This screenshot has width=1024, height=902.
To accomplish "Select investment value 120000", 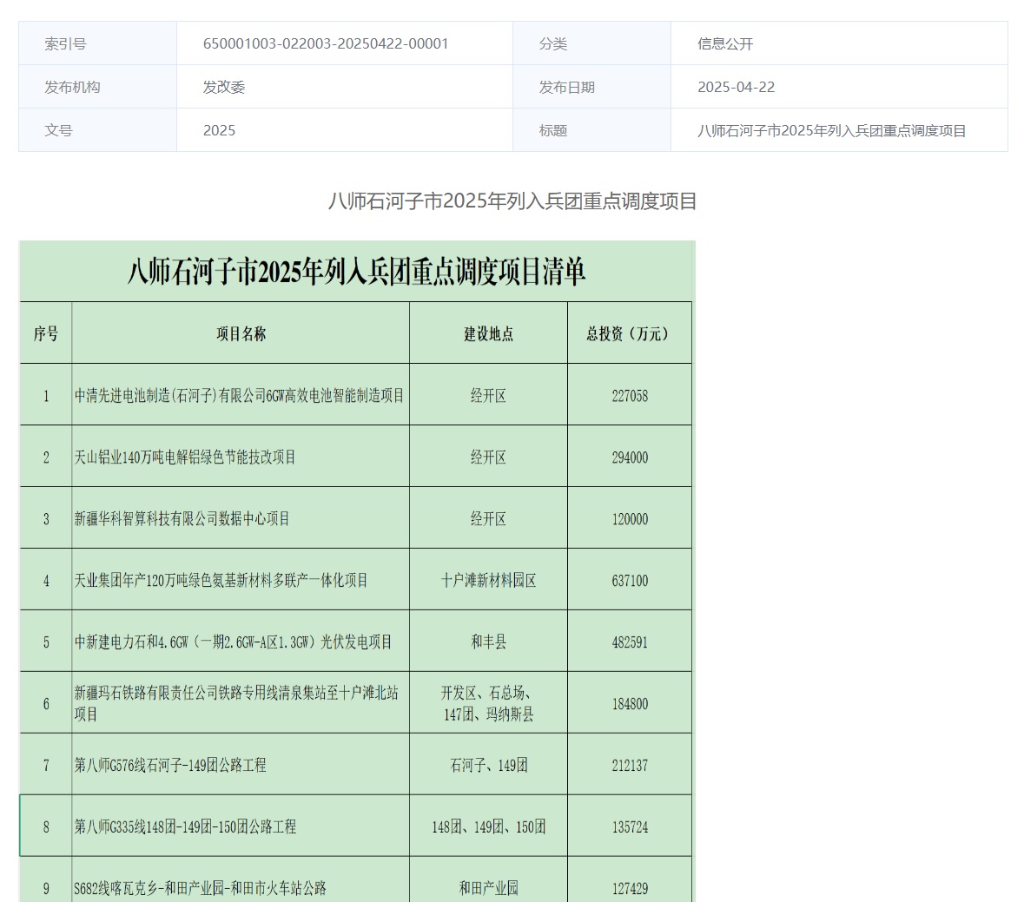I will coord(630,519).
